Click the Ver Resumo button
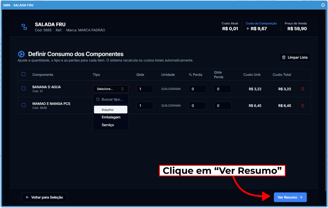Screen dimensions: 328x208 (x=290, y=197)
